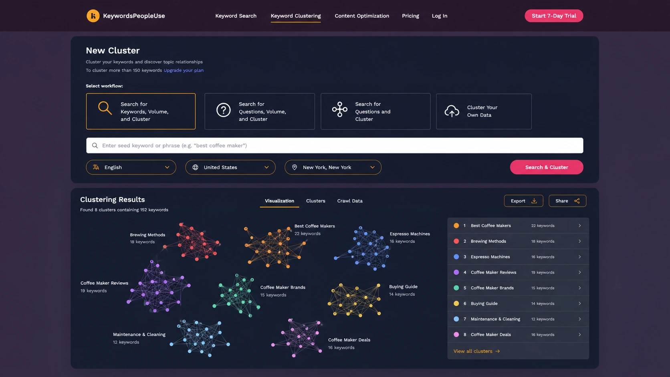Image resolution: width=670 pixels, height=377 pixels.
Task: Expand the Best Coffee Makers row chevron
Action: [x=579, y=226]
